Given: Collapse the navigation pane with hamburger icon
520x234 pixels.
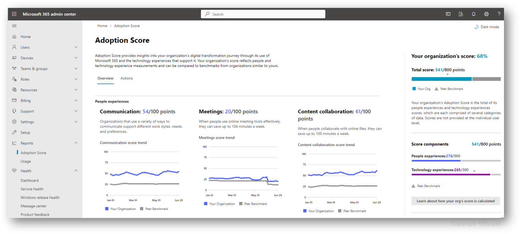Looking at the screenshot, I should [14, 26].
